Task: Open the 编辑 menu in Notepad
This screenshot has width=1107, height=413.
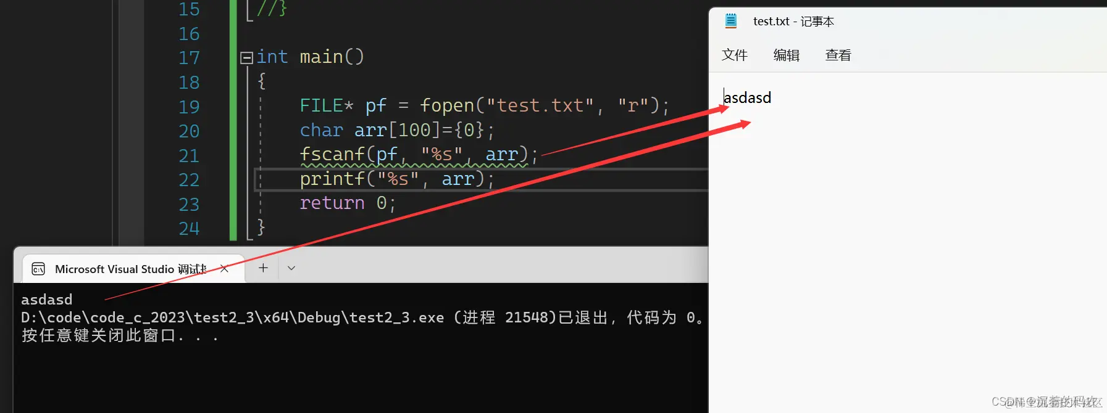Action: click(787, 55)
